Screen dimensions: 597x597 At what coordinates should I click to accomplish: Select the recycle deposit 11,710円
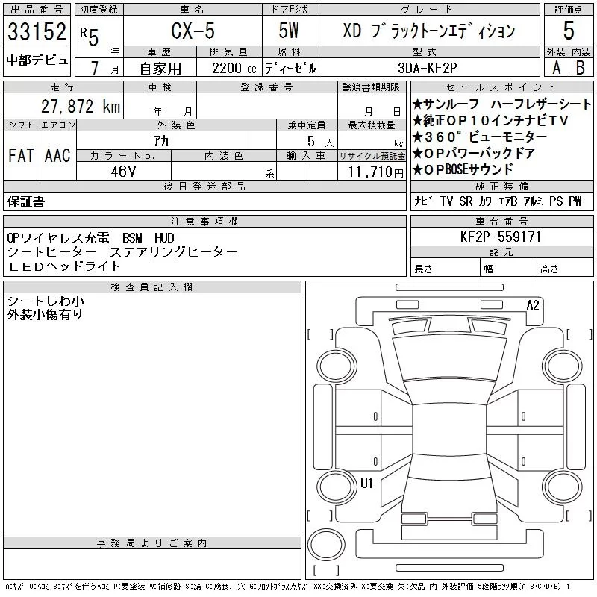pos(375,172)
